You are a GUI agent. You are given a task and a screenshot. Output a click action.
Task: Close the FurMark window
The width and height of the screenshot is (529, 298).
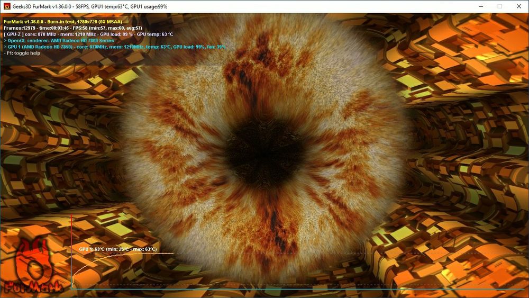tap(519, 6)
